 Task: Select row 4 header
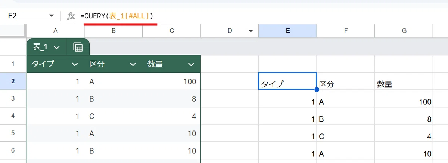13,116
